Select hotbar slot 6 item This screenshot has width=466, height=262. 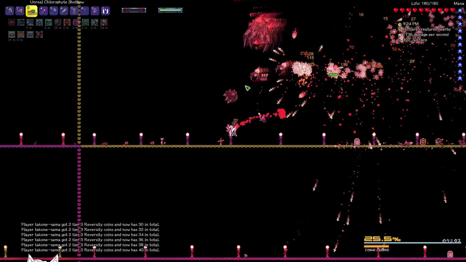[64, 11]
